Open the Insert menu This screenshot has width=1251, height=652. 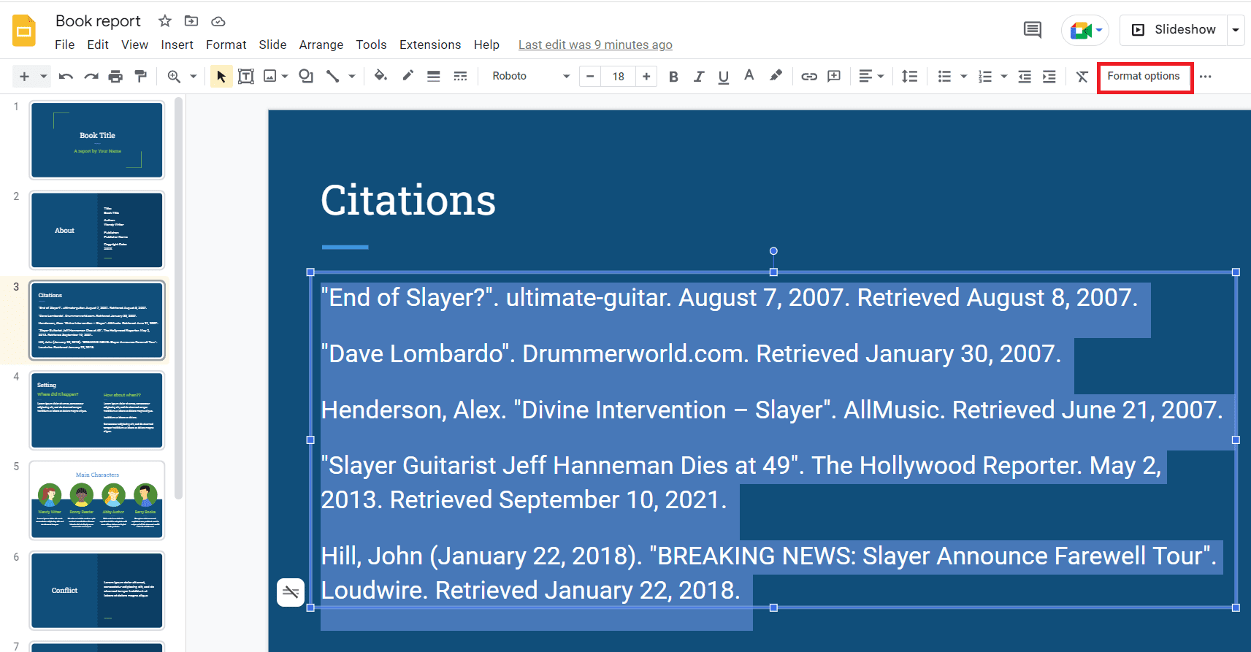coord(177,45)
